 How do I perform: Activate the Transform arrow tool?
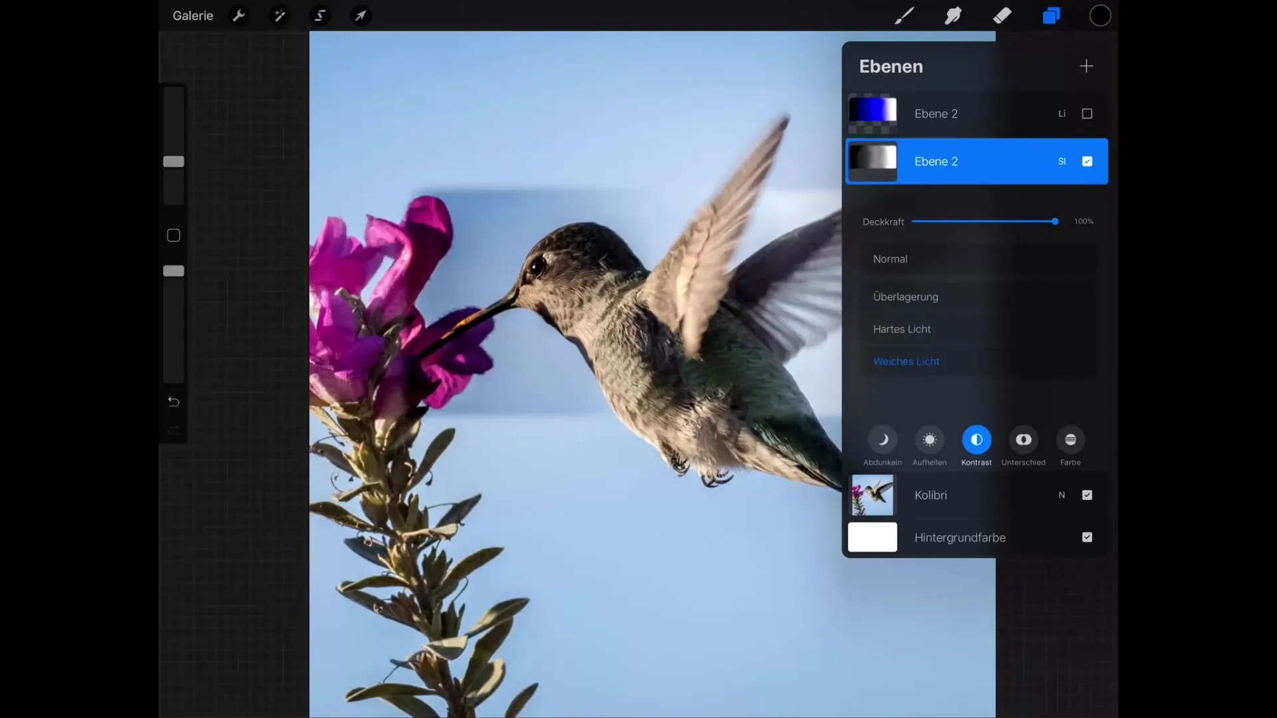pyautogui.click(x=360, y=15)
